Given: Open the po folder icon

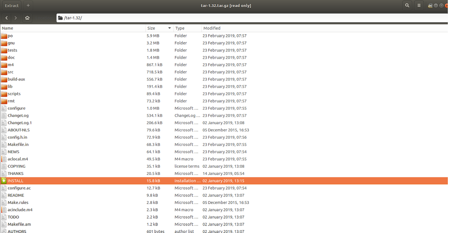Looking at the screenshot, I should coord(4,35).
